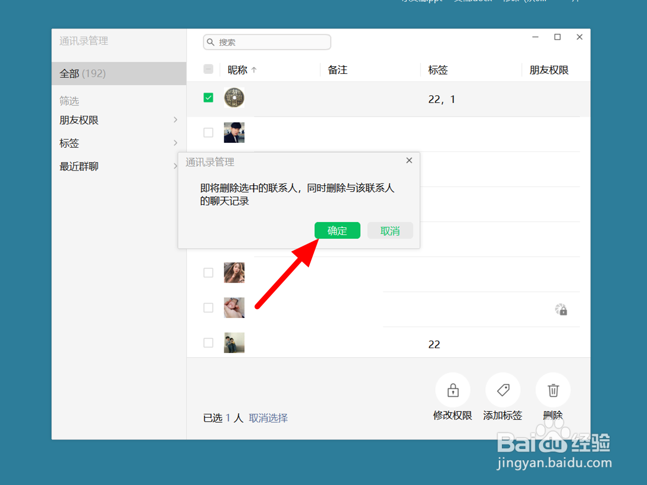The image size is (647, 485).
Task: Cancel deletion by clicking 取消
Action: (390, 230)
